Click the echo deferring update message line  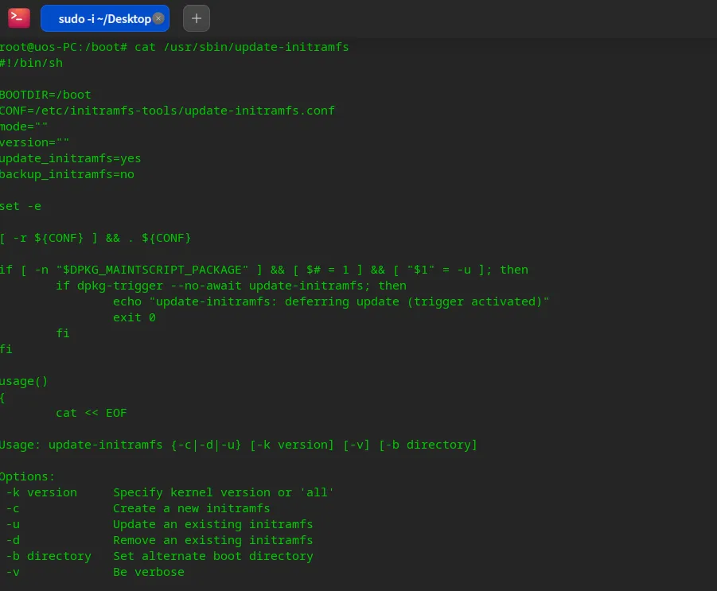coord(331,301)
